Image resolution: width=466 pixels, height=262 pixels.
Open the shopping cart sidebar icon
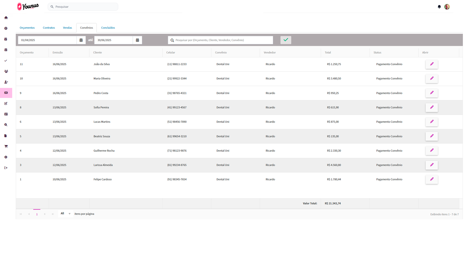click(x=6, y=146)
